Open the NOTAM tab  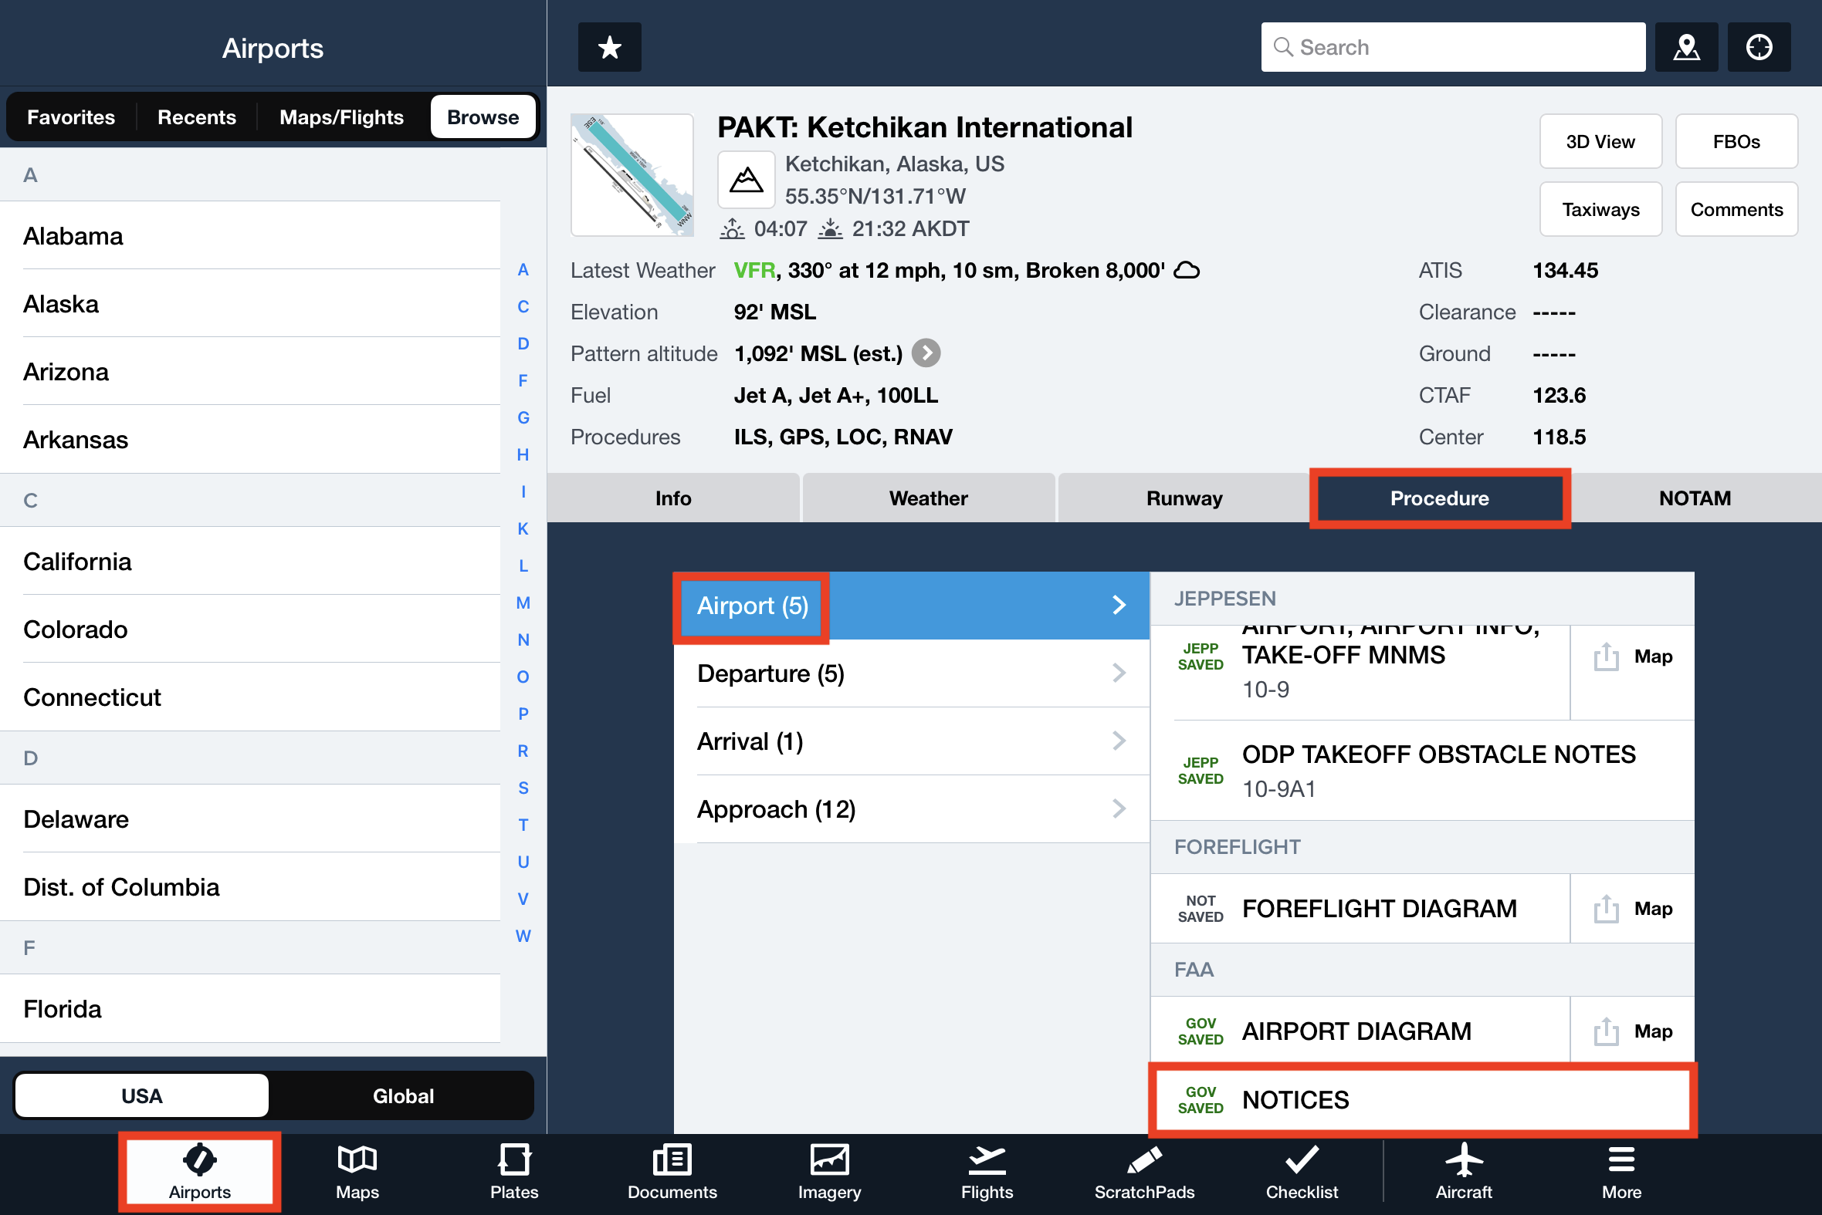click(1695, 498)
